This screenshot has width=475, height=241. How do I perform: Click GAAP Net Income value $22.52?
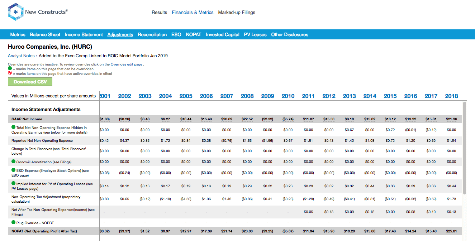(x=247, y=119)
